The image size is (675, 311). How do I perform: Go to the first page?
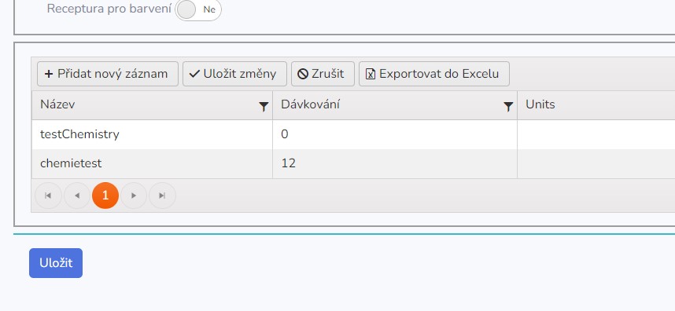coord(48,196)
